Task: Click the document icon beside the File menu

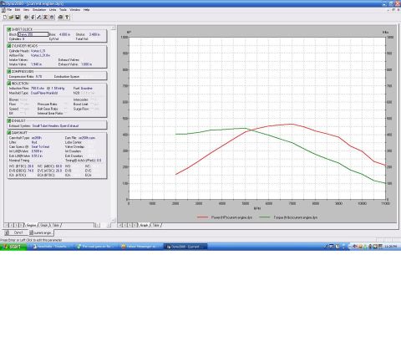Action: pyautogui.click(x=3, y=10)
